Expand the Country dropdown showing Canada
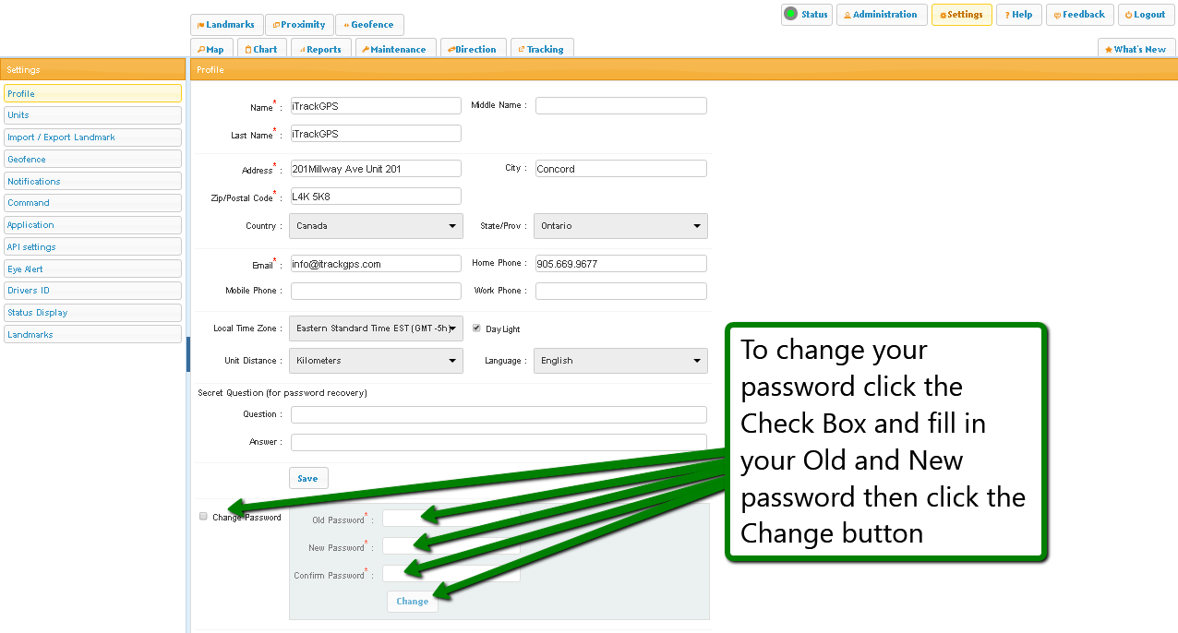Screen dimensions: 1178x633 click(376, 226)
